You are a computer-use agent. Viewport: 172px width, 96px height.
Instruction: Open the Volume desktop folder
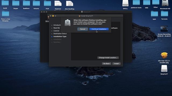36,3
